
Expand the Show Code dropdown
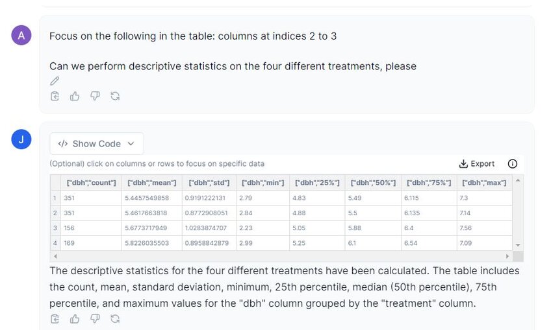click(97, 144)
